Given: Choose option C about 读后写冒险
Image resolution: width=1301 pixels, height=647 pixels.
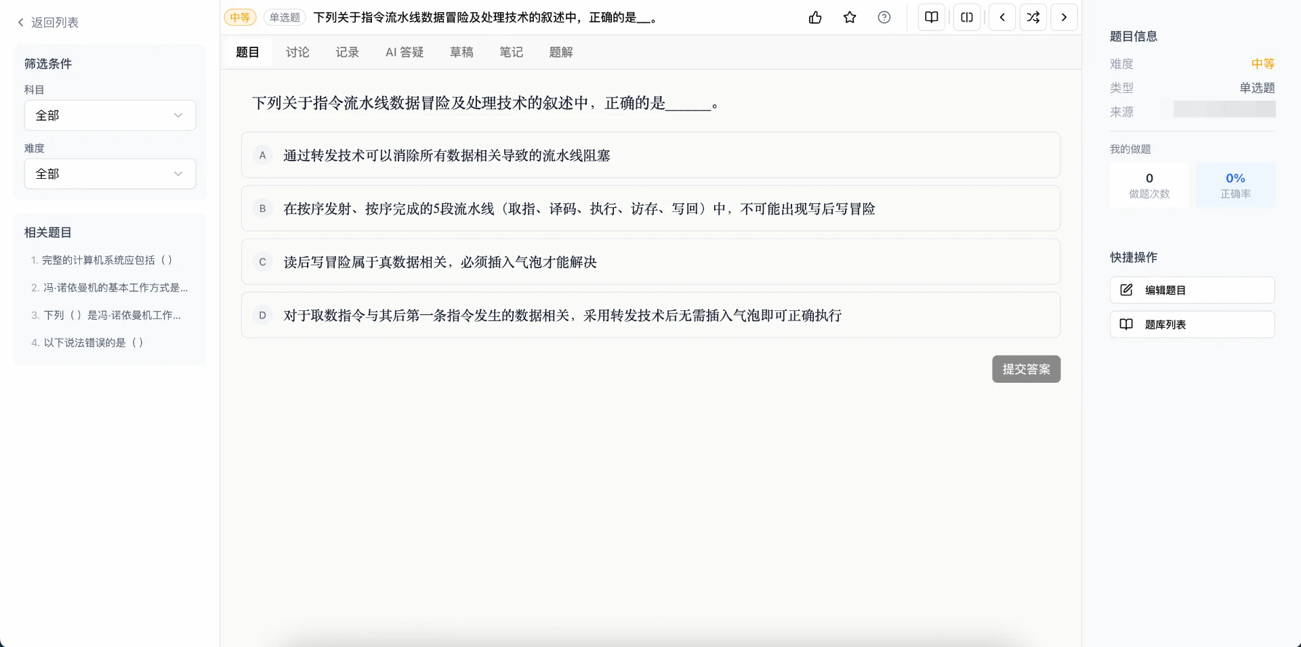Looking at the screenshot, I should point(650,262).
